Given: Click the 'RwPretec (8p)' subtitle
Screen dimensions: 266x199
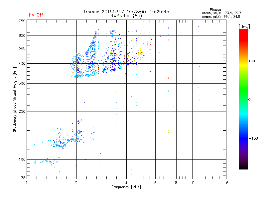Looking at the screenshot, I should (x=126, y=16).
